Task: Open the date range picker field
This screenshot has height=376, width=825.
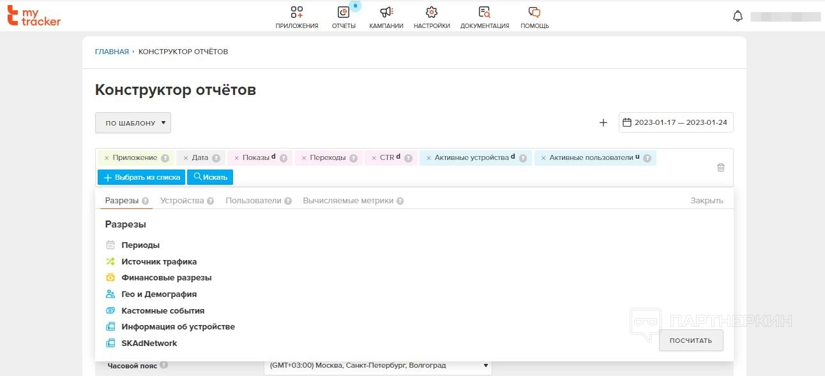Action: [676, 123]
